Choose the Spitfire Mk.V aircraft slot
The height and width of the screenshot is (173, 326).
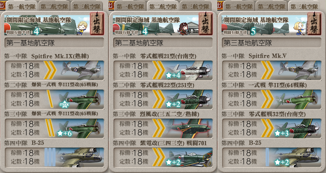(272, 70)
